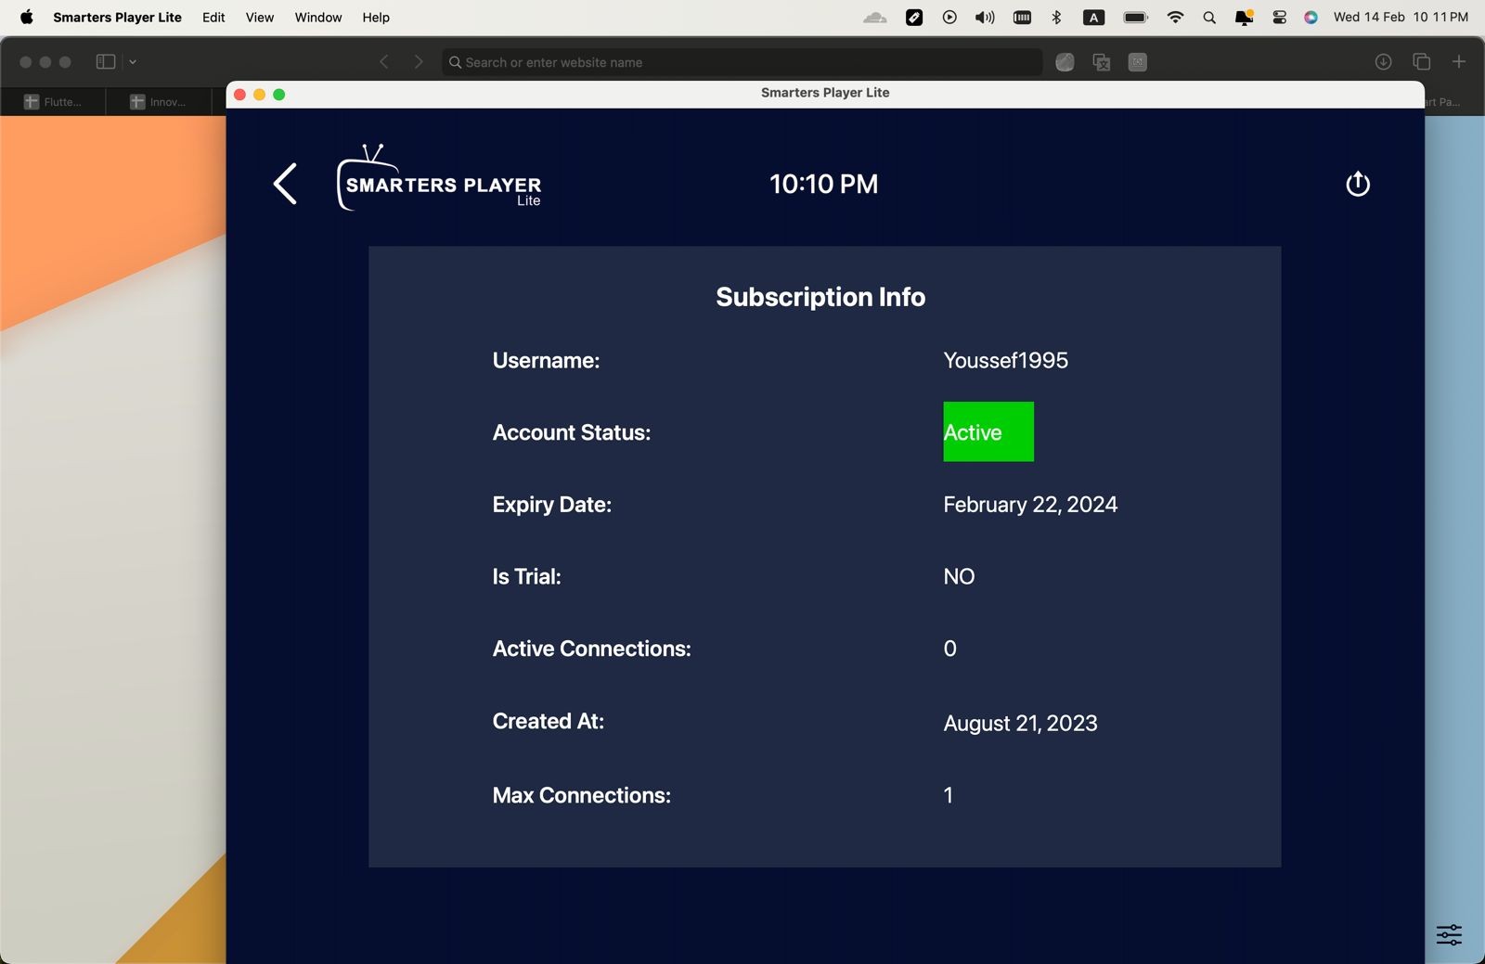Viewport: 1485px width, 964px height.
Task: Click the logout power icon
Action: pos(1357,184)
